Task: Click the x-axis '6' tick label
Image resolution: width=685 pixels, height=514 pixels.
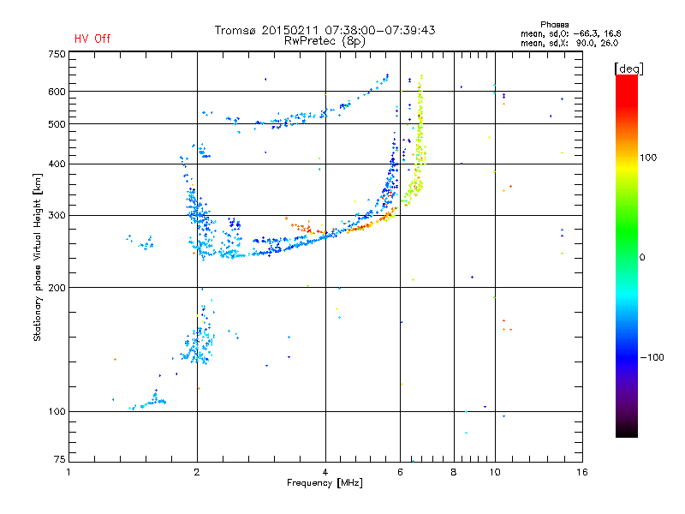Action: [400, 473]
